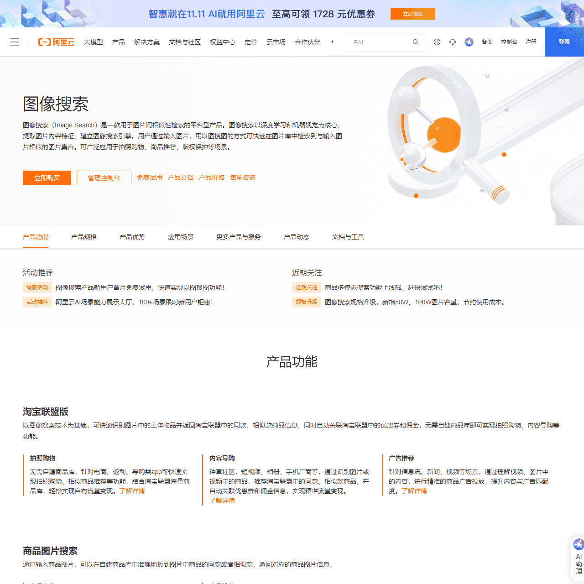Click 了解详情 under 拍照购物
Image resolution: width=584 pixels, height=584 pixels.
tap(132, 491)
